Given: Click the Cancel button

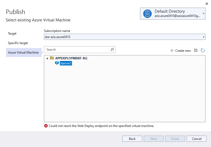Looking at the screenshot, I should [x=197, y=139].
